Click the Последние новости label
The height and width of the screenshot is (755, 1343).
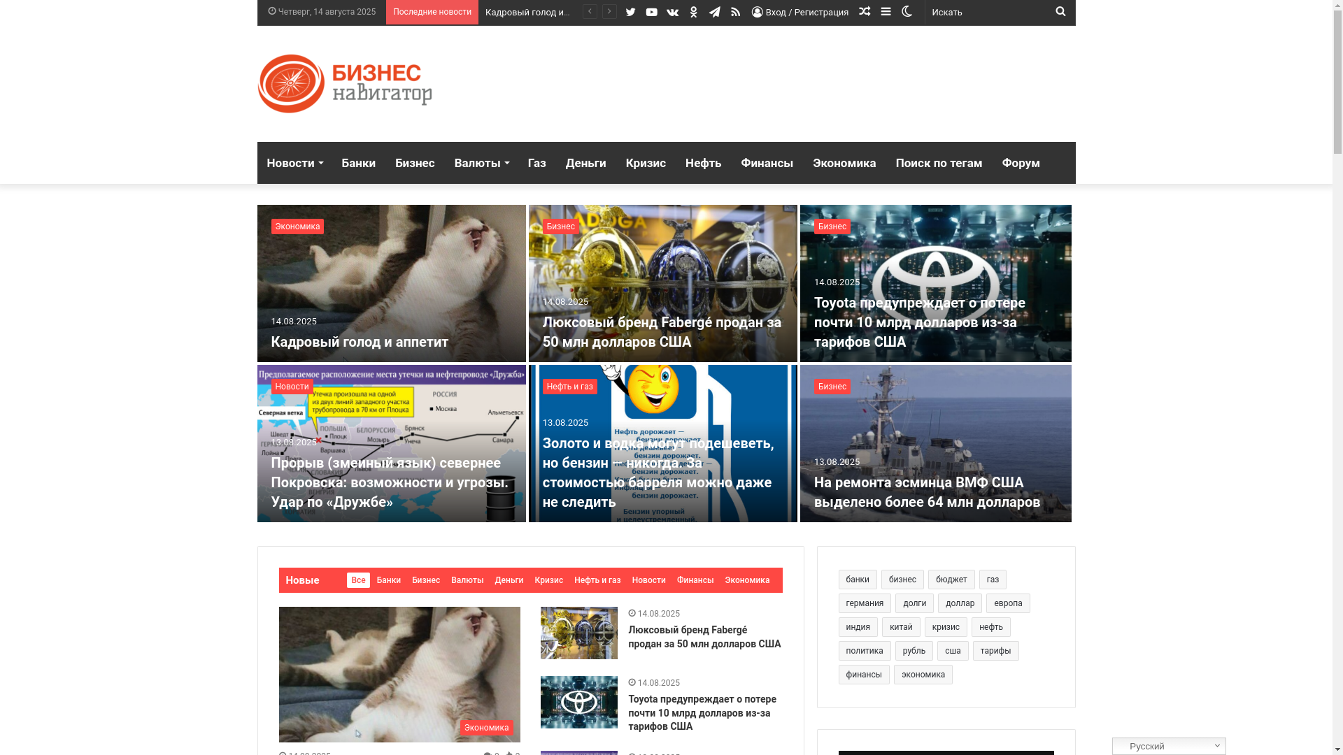click(432, 12)
